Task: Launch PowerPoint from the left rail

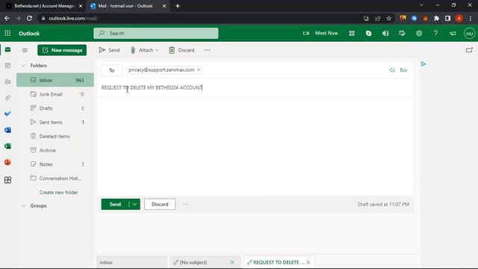Action: tap(7, 162)
